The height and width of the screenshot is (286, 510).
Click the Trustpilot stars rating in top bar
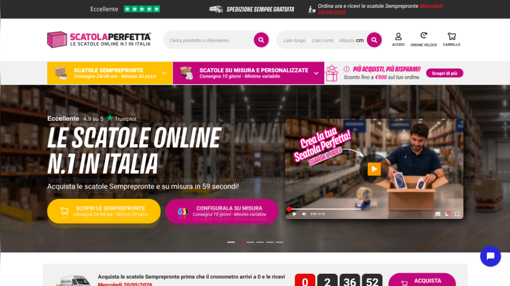(x=142, y=9)
